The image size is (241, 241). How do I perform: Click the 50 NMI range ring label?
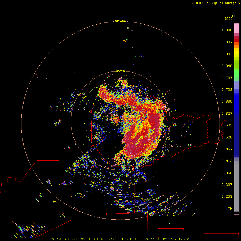coord(120,71)
